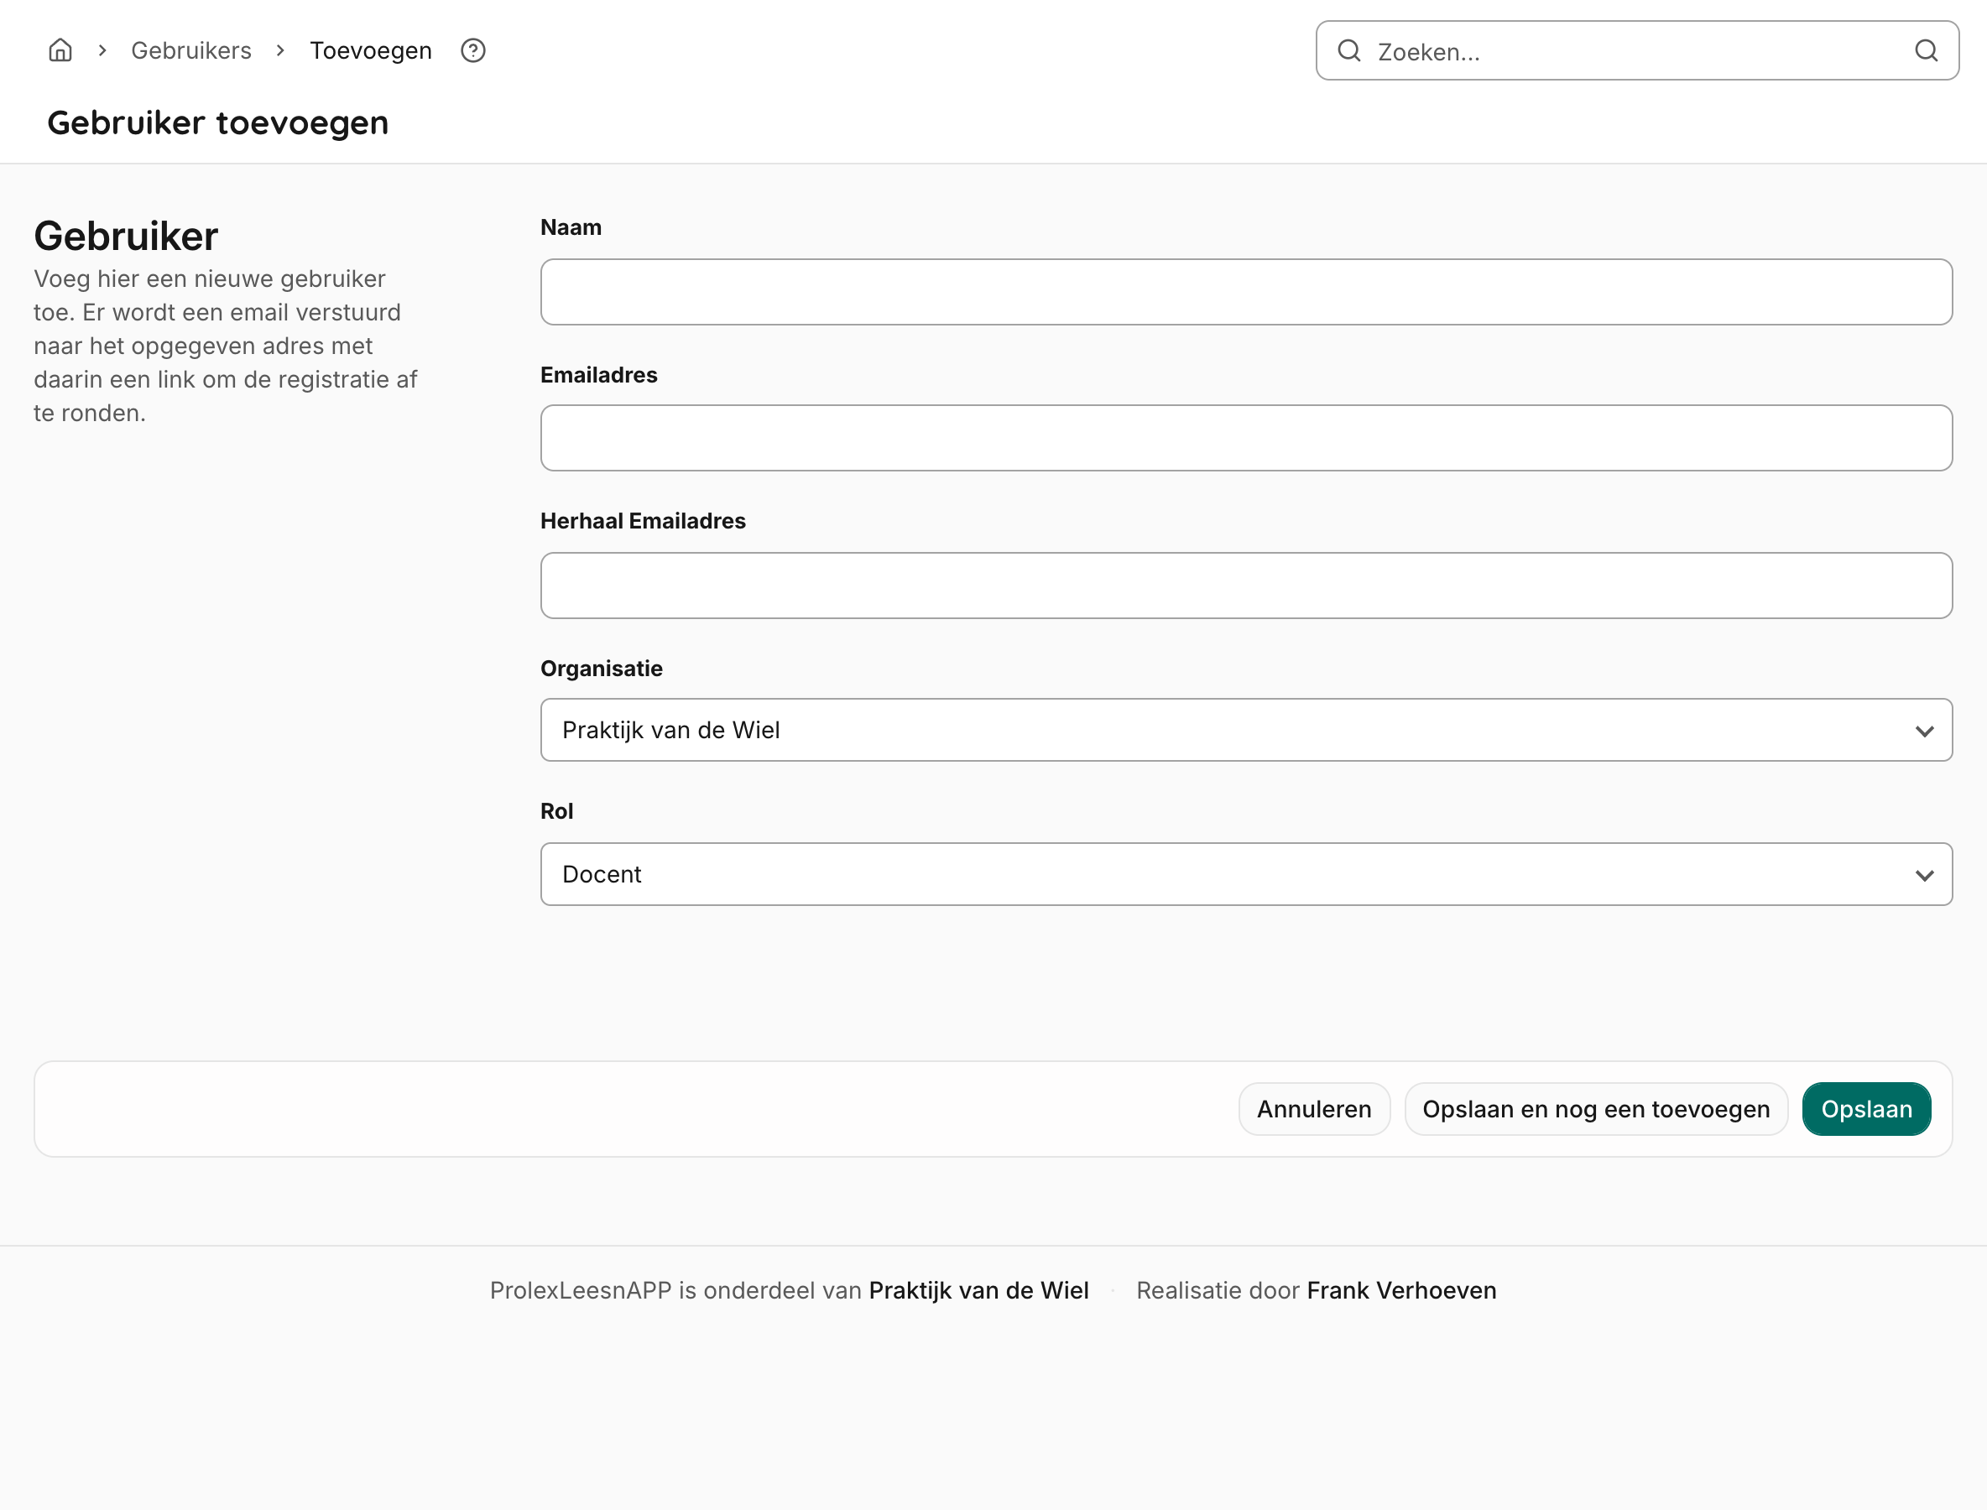Click into the Emailadres input field

[1246, 438]
